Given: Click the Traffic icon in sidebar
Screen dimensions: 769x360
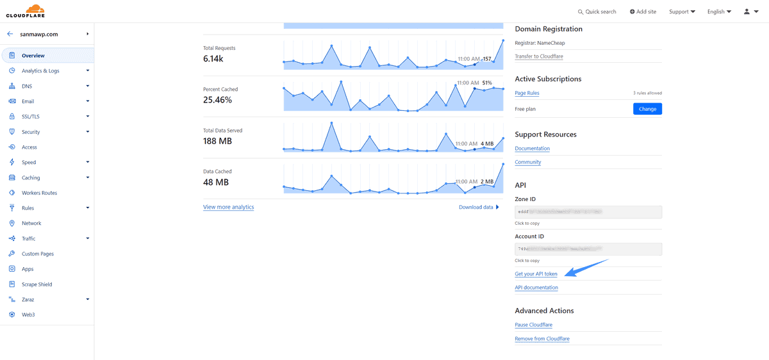Looking at the screenshot, I should (x=12, y=238).
